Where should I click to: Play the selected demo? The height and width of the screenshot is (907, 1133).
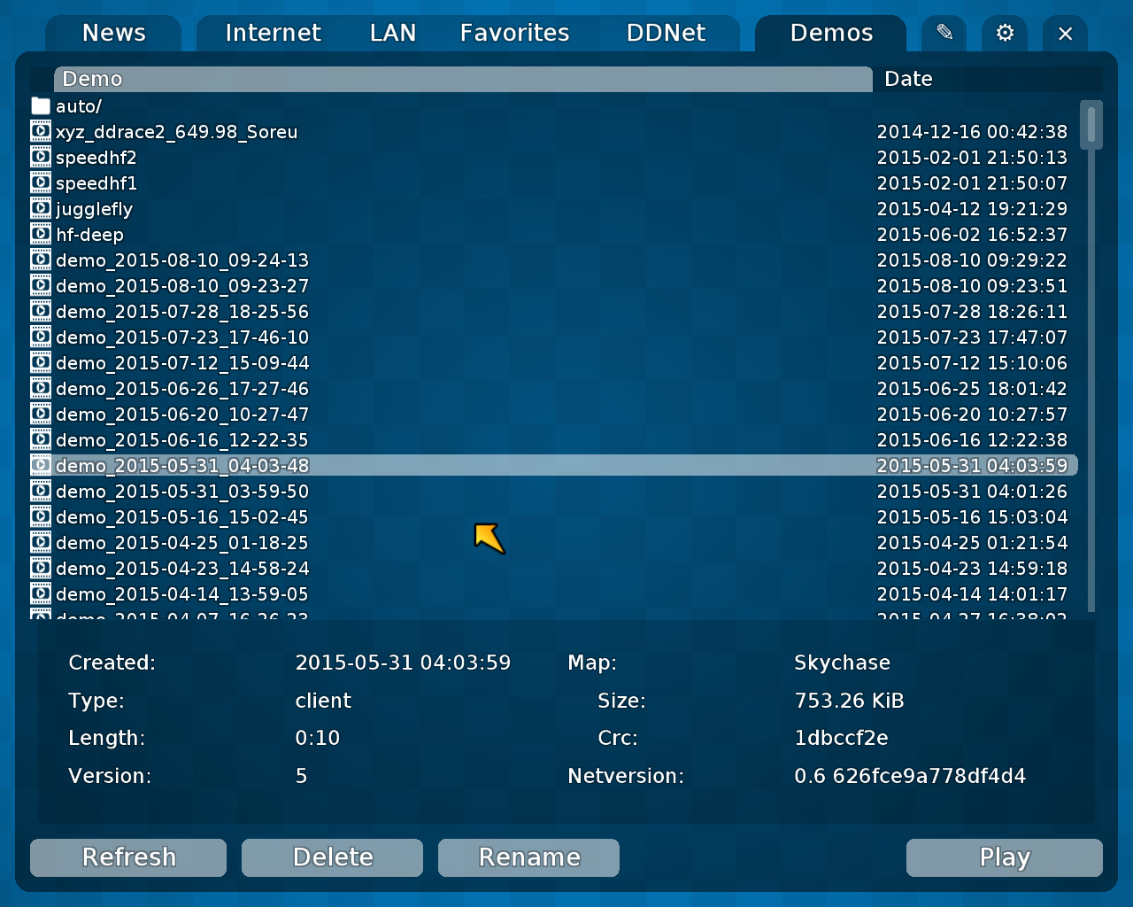[x=1004, y=857]
